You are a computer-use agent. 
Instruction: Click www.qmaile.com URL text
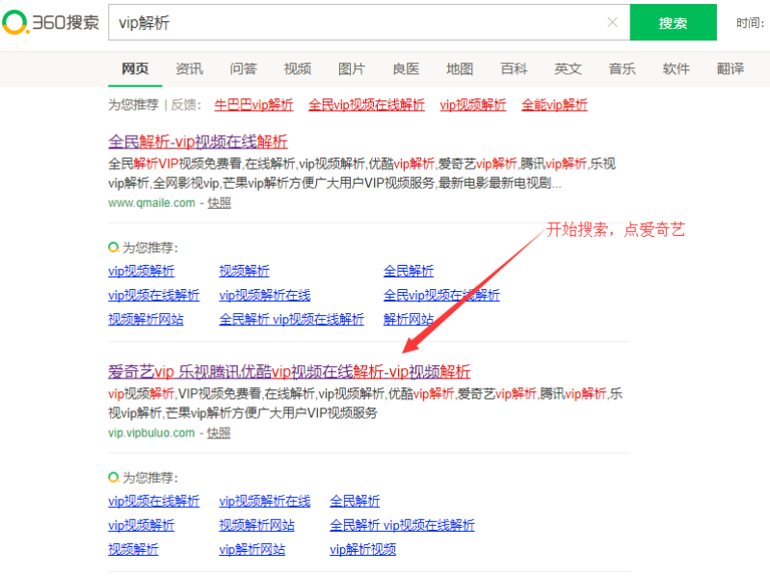[x=151, y=203]
